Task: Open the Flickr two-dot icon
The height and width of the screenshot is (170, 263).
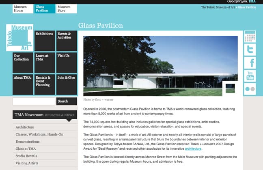Action: pos(250,89)
